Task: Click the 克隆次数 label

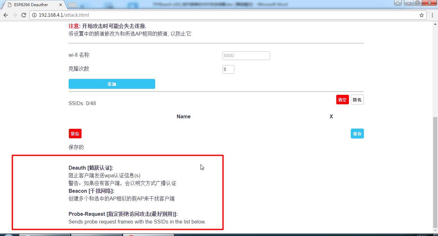Action: (x=79, y=69)
